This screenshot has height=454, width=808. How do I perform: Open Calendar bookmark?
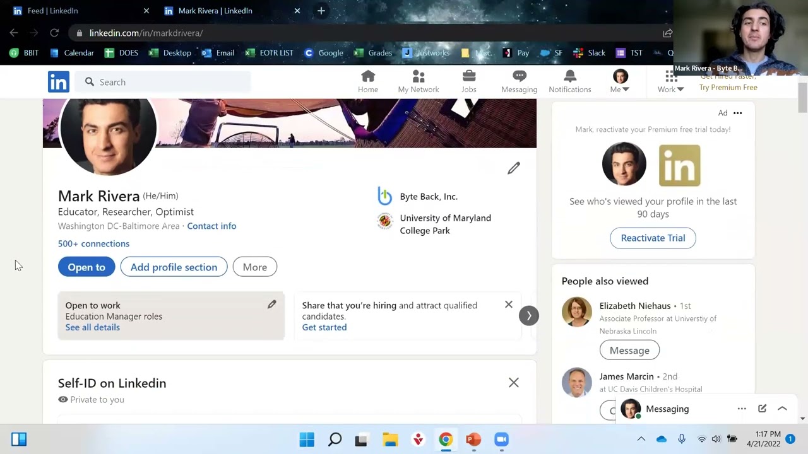(x=71, y=53)
